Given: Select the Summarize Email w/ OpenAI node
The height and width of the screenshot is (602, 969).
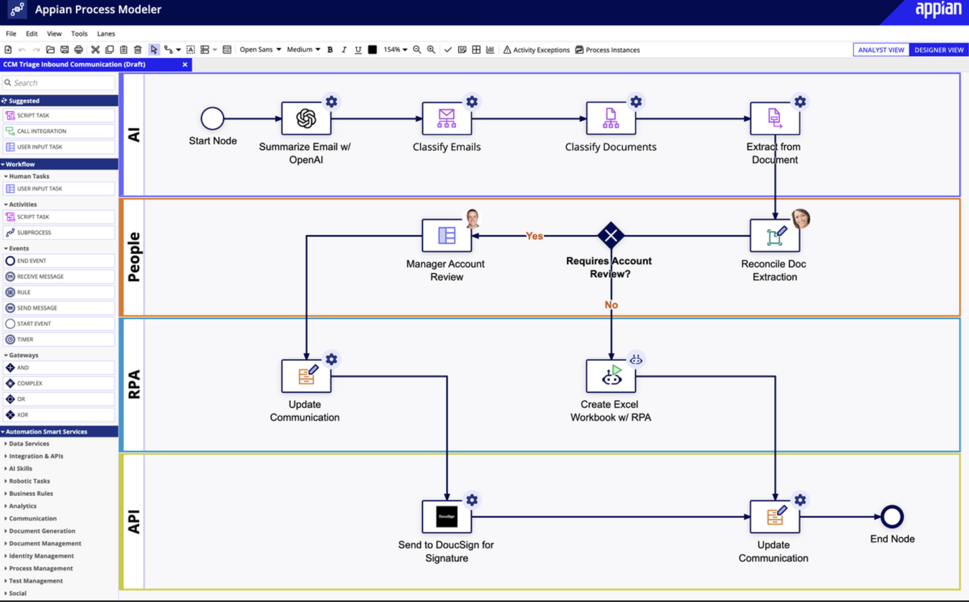Looking at the screenshot, I should point(305,117).
